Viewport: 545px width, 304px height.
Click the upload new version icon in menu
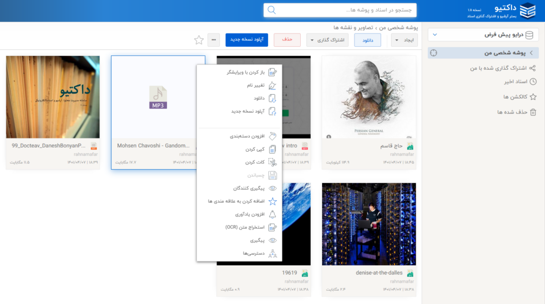[272, 111]
